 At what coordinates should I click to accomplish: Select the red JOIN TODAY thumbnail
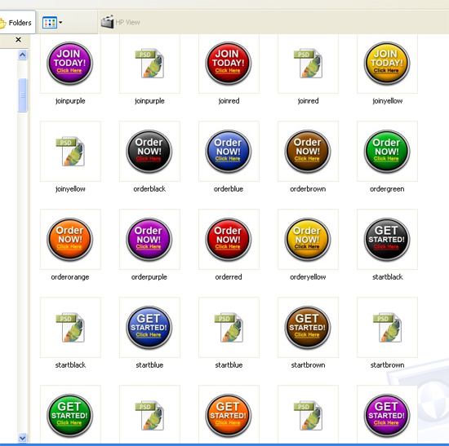229,64
